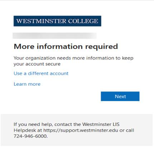Click the or call text in footer
The image size is (154, 147).
tap(127, 130)
